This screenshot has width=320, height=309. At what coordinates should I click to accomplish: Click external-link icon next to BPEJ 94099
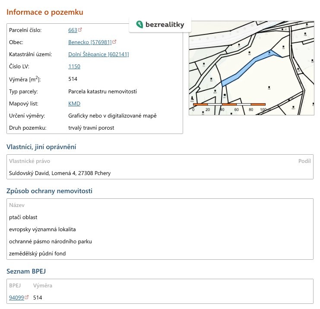tap(27, 297)
